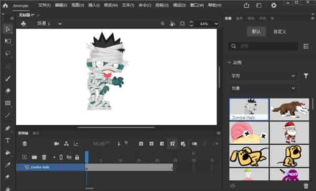Image resolution: width=316 pixels, height=191 pixels.
Task: Click the Test Movie play button
Action: point(274,5)
